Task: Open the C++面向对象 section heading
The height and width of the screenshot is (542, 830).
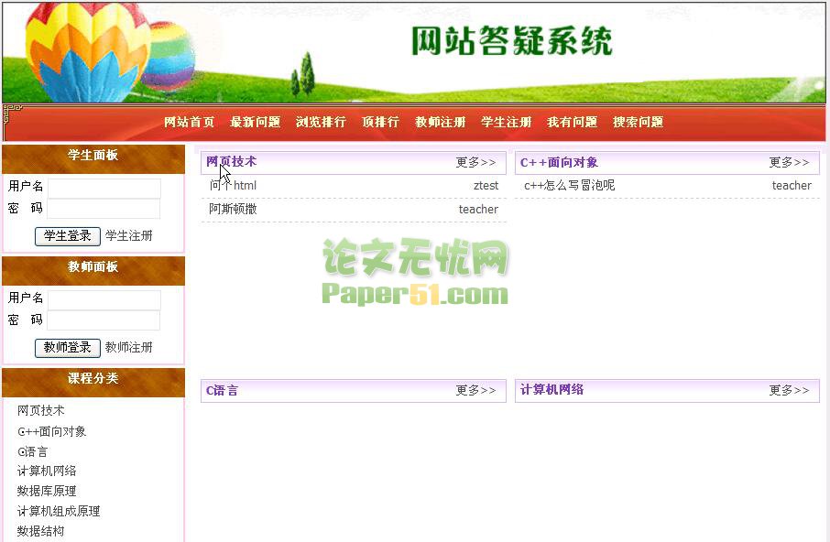Action: tap(559, 162)
